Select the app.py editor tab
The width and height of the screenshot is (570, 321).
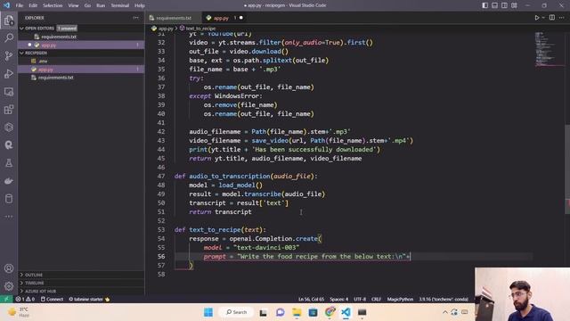221,18
